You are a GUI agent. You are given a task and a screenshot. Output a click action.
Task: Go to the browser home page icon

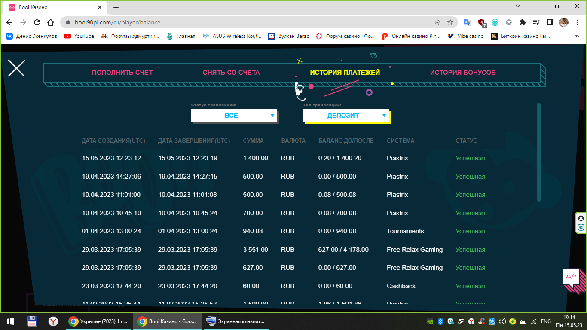coord(51,22)
